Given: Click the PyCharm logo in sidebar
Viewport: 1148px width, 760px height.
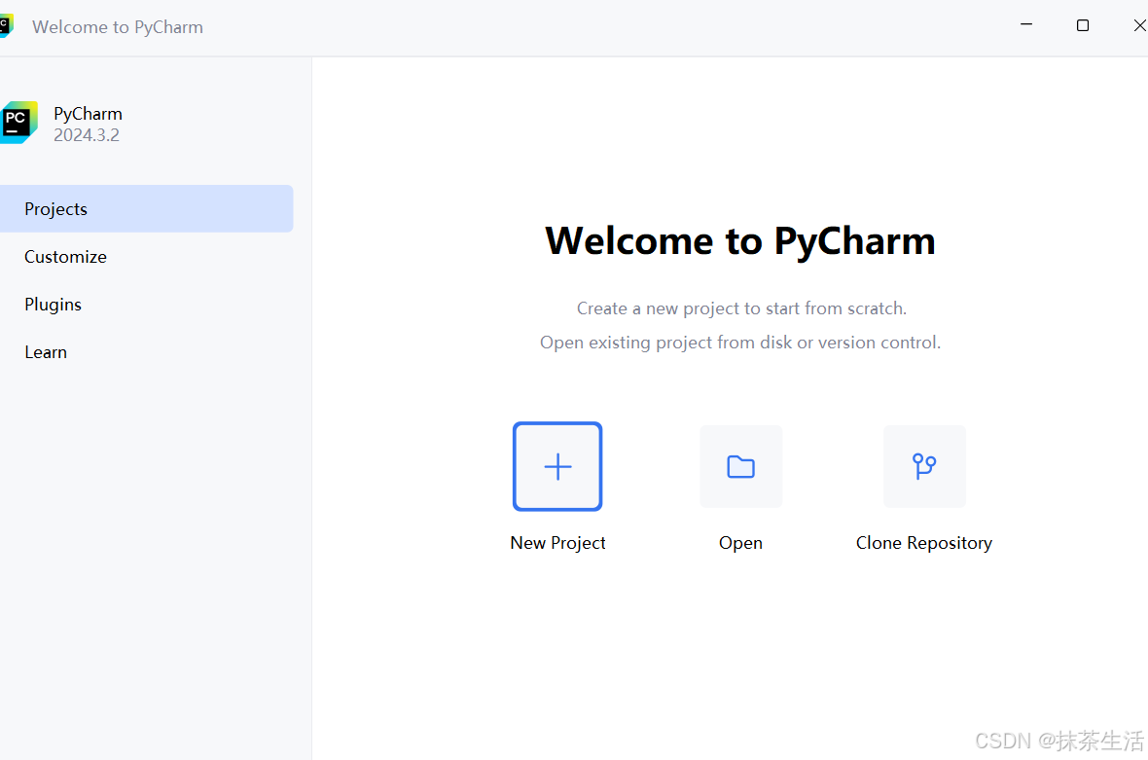Looking at the screenshot, I should (19, 123).
